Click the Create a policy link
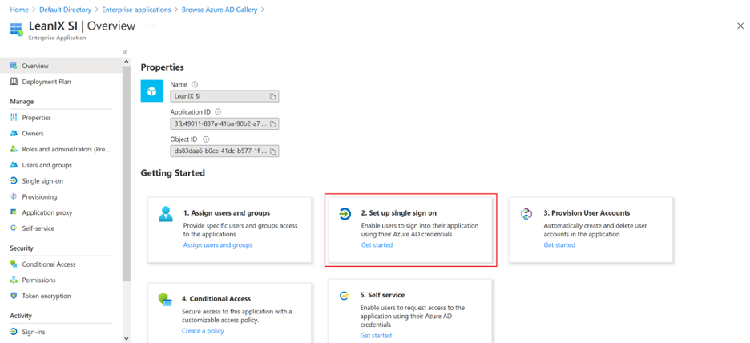The height and width of the screenshot is (343, 750). (203, 330)
